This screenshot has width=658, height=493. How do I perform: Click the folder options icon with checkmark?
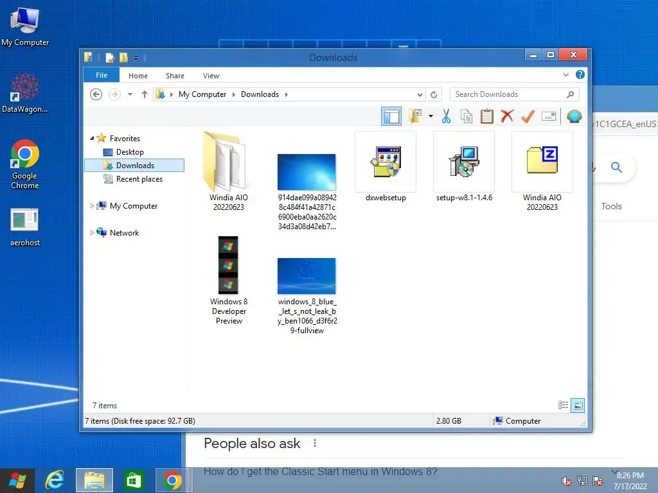point(415,116)
